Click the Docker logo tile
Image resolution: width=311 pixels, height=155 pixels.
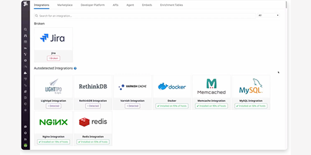coord(172,86)
